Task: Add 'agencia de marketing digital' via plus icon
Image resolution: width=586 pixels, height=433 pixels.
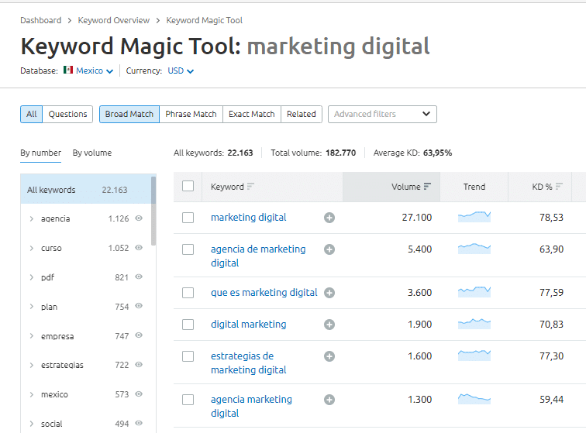Action: click(329, 249)
